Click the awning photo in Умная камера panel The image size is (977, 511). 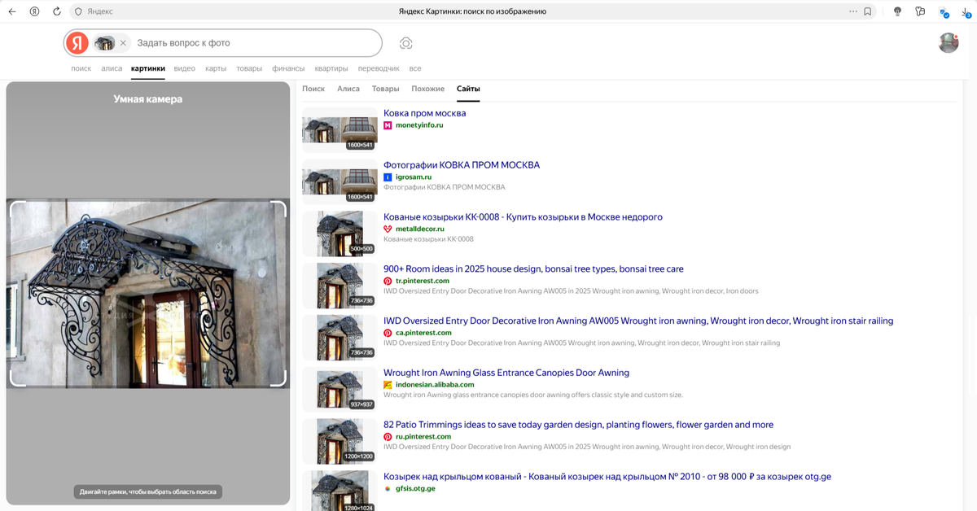coord(148,293)
